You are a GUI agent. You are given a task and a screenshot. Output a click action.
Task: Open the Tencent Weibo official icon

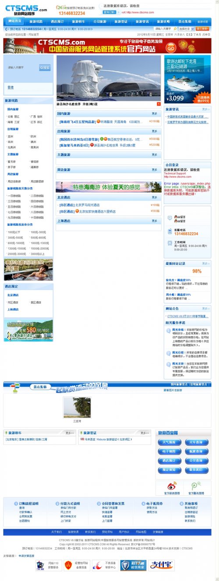(x=196, y=486)
